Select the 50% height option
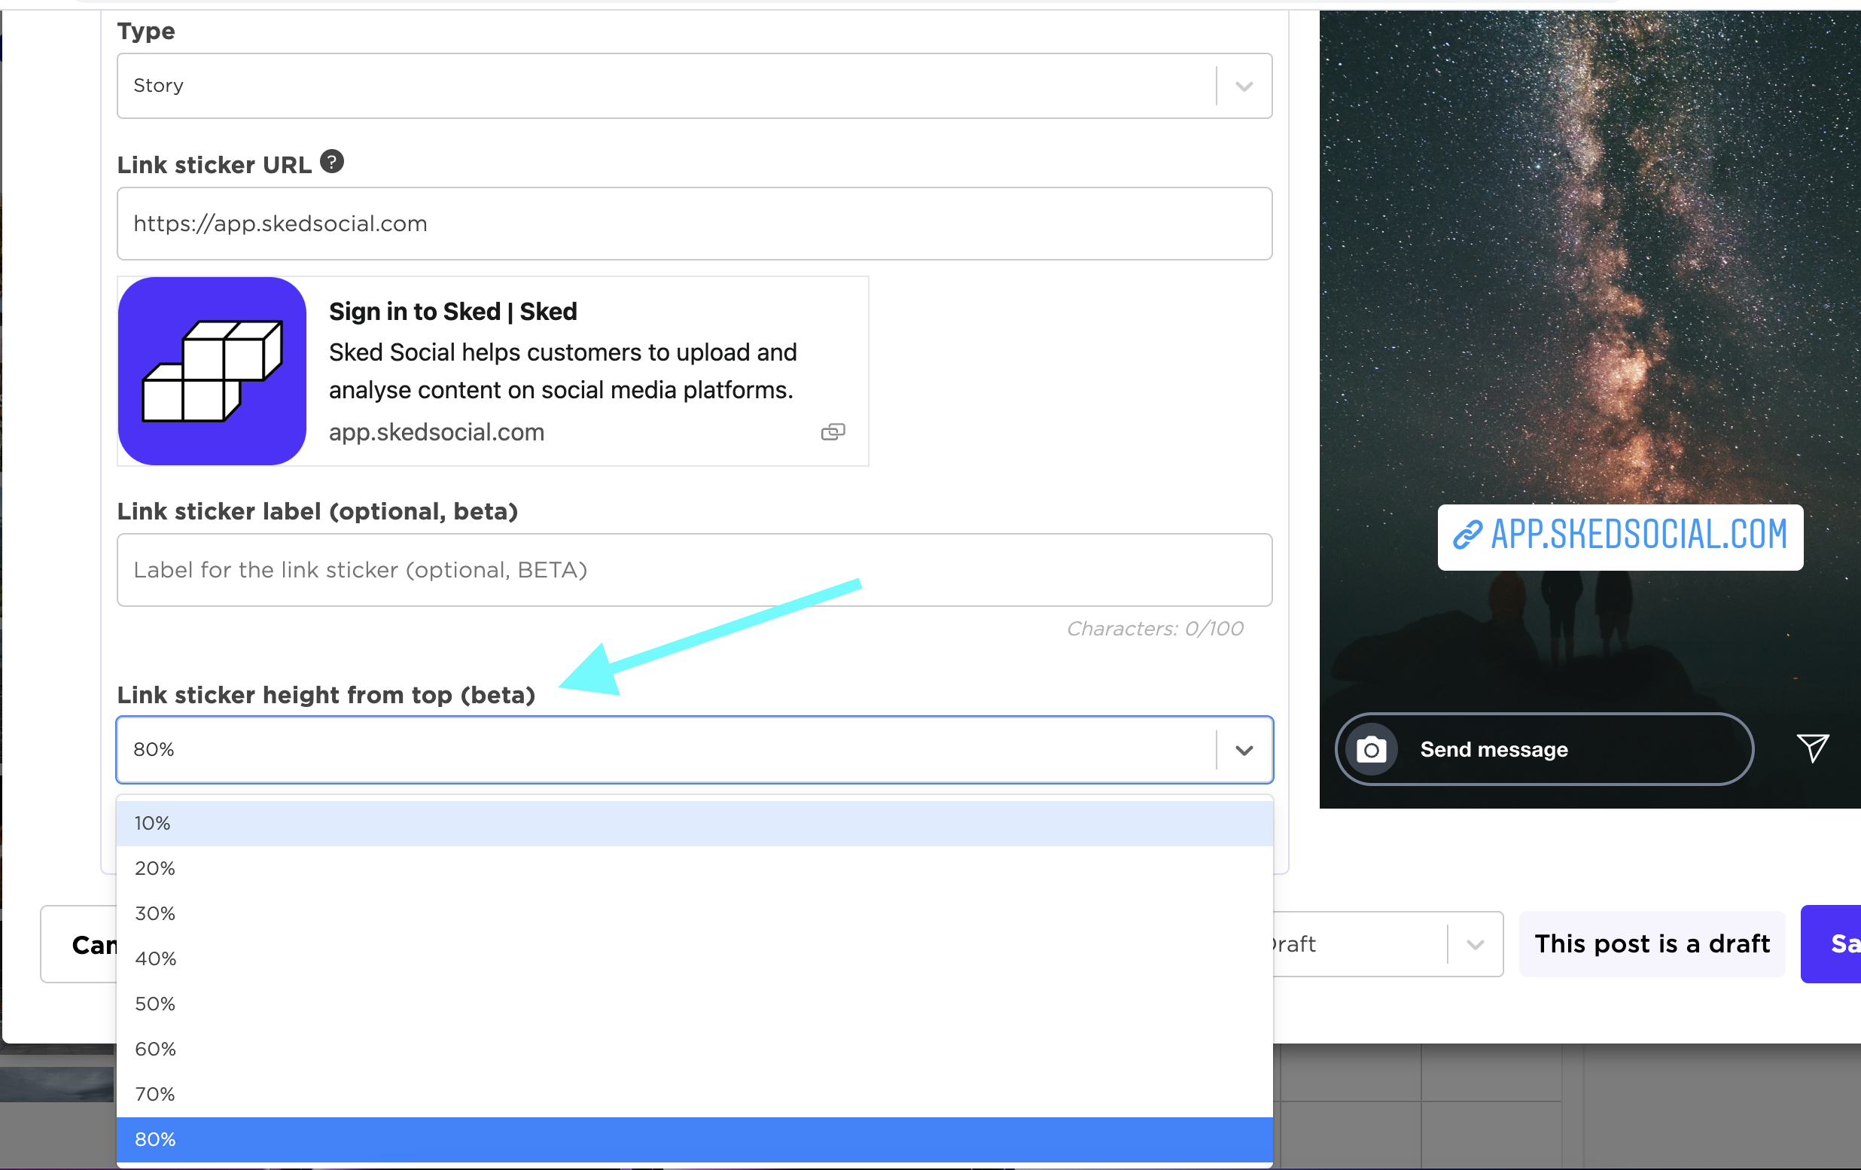Image resolution: width=1861 pixels, height=1170 pixels. point(694,1004)
